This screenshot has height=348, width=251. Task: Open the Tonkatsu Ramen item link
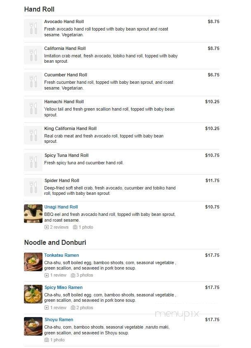(62, 255)
